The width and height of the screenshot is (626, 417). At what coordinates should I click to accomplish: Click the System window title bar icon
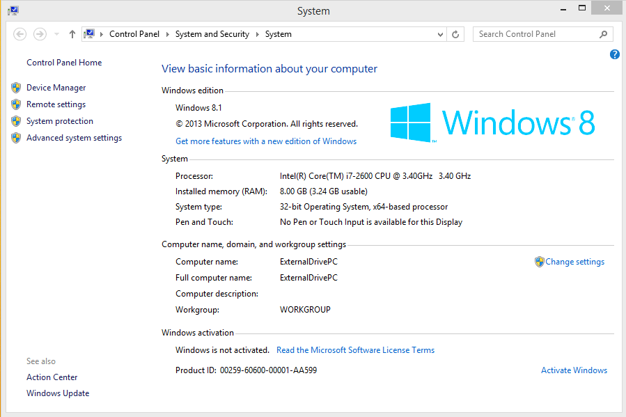click(x=13, y=10)
